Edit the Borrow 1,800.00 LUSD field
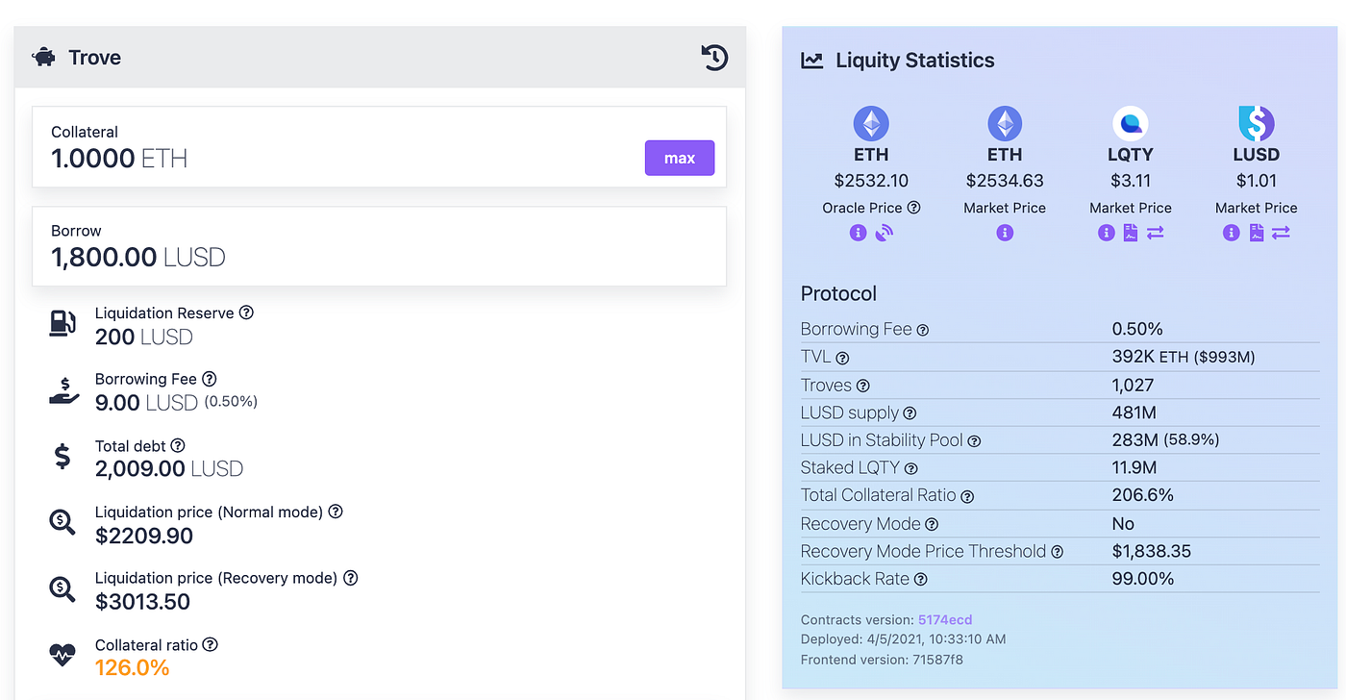1346x700 pixels. (379, 245)
